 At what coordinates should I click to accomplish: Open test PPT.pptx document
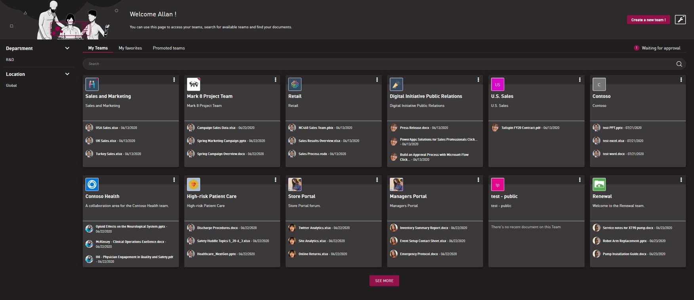(x=613, y=128)
